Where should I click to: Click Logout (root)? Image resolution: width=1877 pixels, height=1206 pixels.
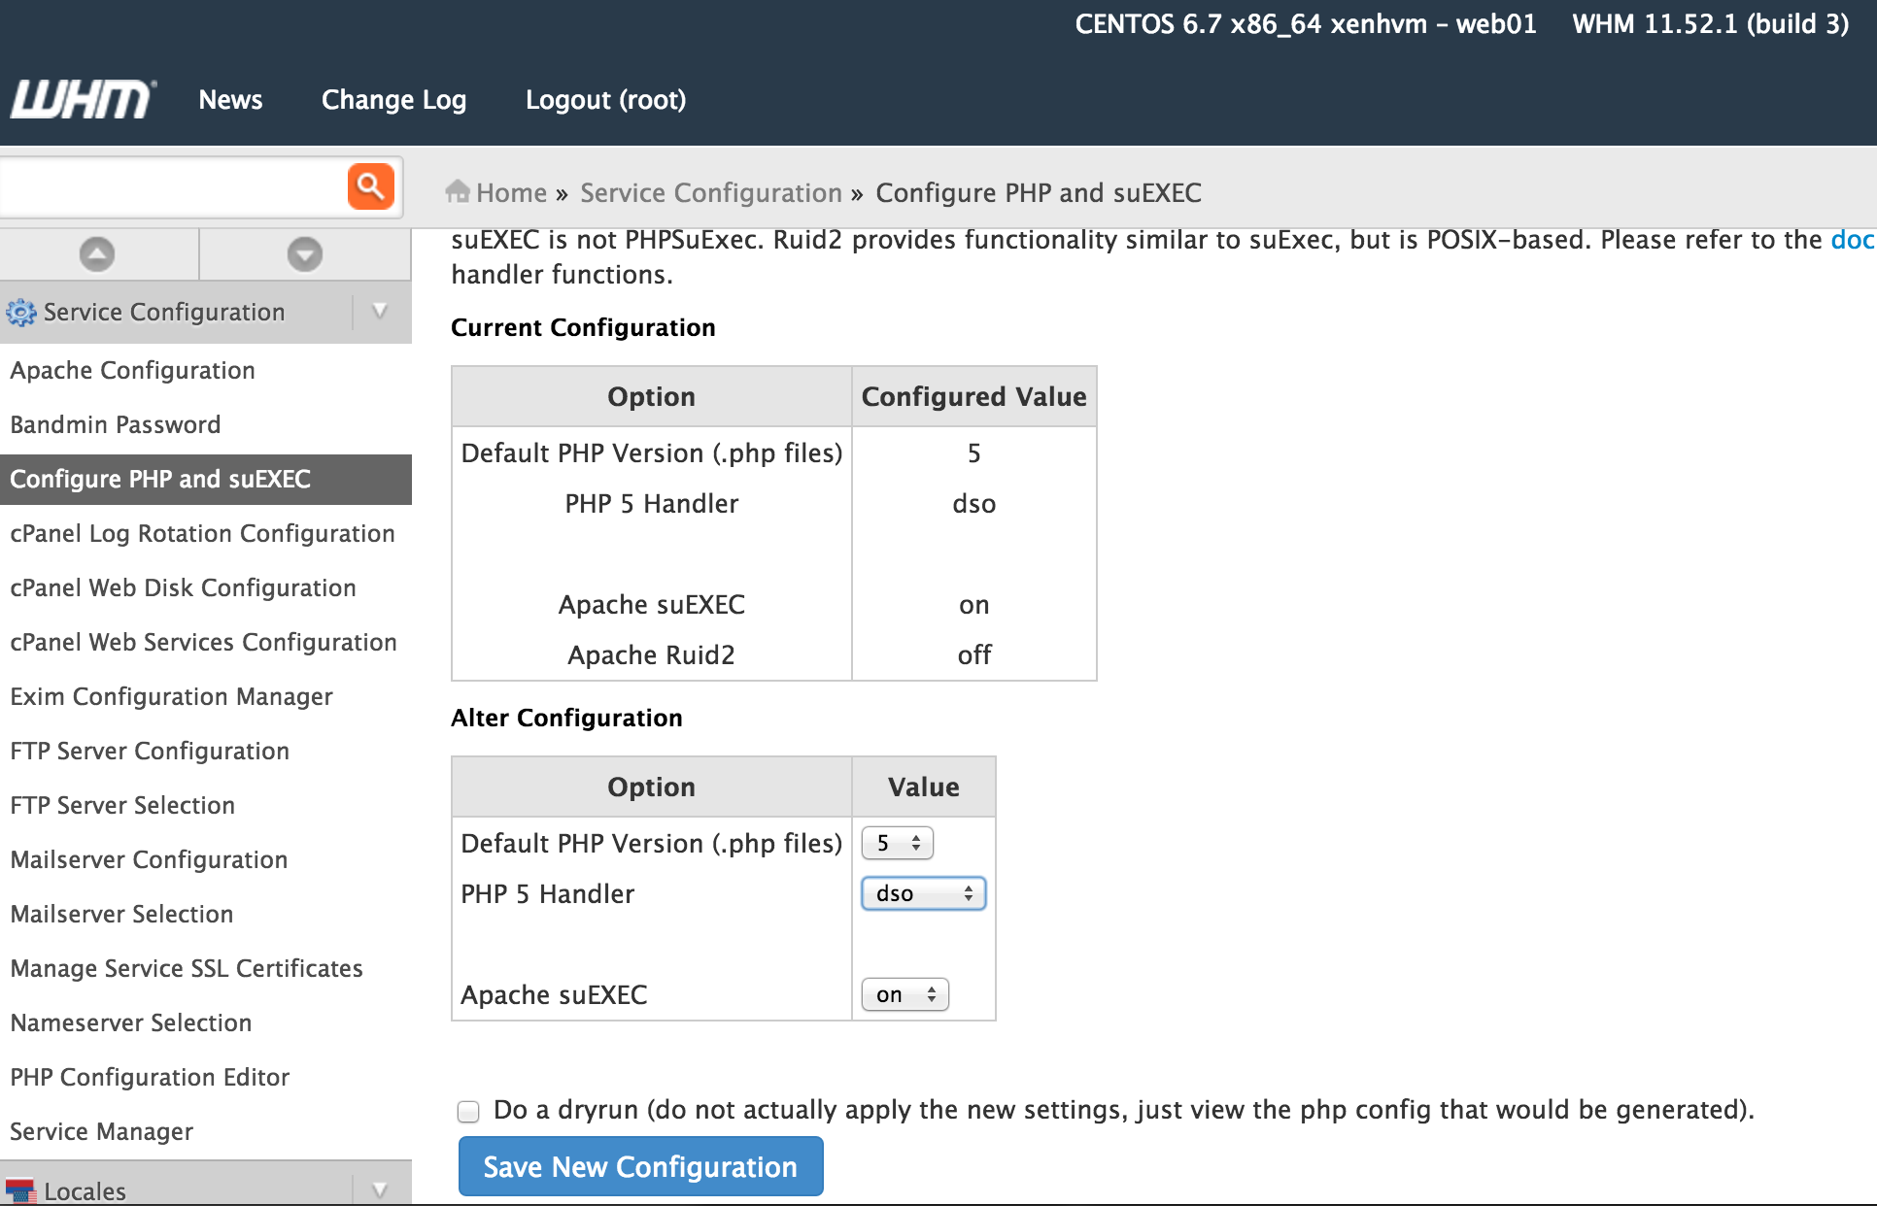coord(605,100)
